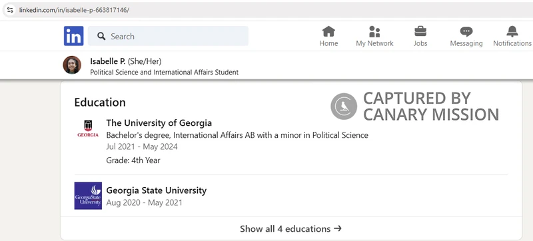Viewport: 533px width, 241px height.
Task: Open the Home icon in navigation
Action: click(328, 31)
